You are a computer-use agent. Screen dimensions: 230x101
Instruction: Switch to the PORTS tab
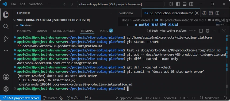(106, 31)
